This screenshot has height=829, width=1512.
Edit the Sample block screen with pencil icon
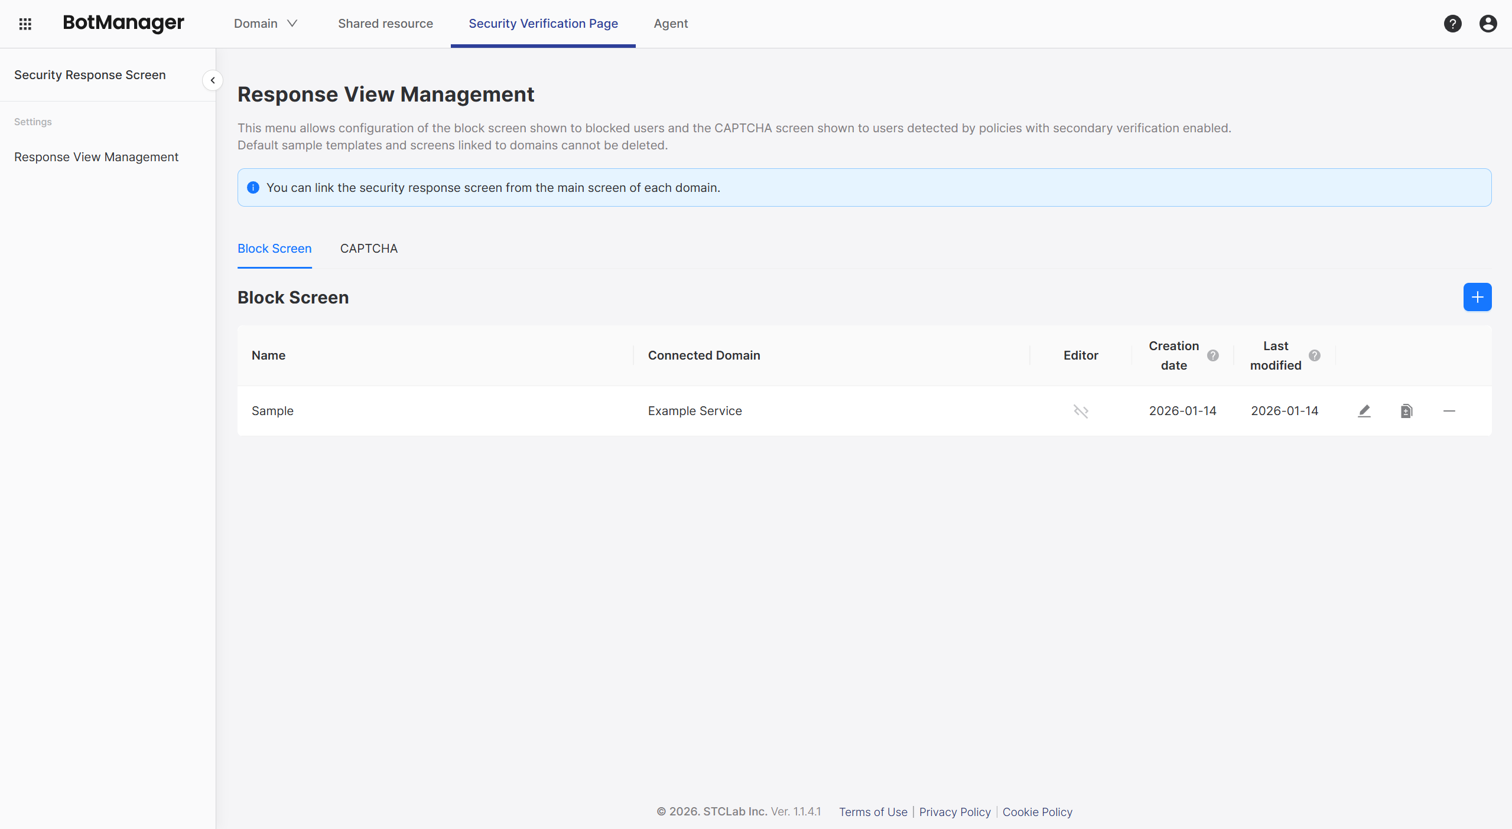(1364, 410)
